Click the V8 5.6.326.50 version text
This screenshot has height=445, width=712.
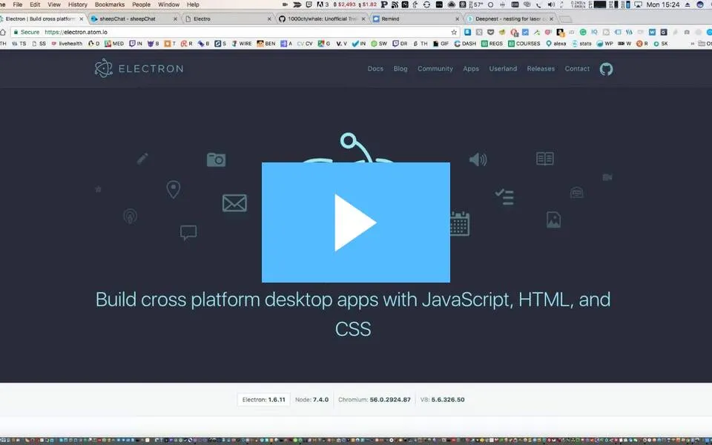coord(442,400)
